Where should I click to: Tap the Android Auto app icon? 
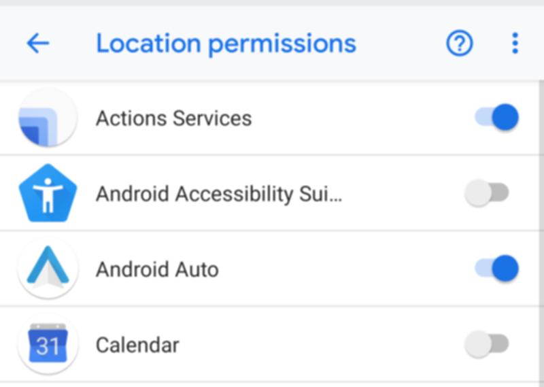[47, 269]
